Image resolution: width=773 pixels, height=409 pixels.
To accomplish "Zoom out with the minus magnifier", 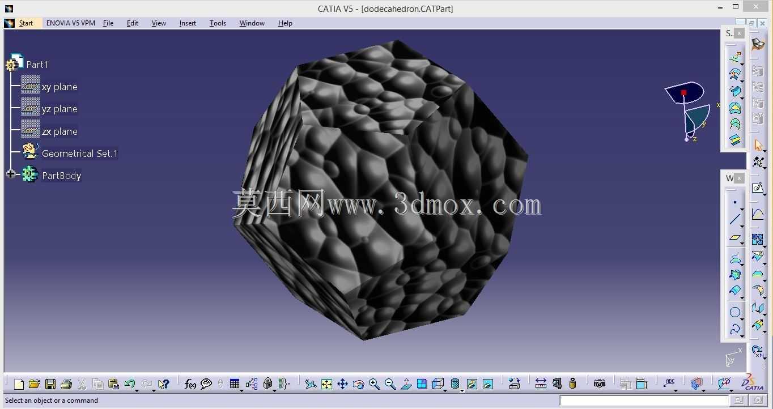I will (390, 384).
